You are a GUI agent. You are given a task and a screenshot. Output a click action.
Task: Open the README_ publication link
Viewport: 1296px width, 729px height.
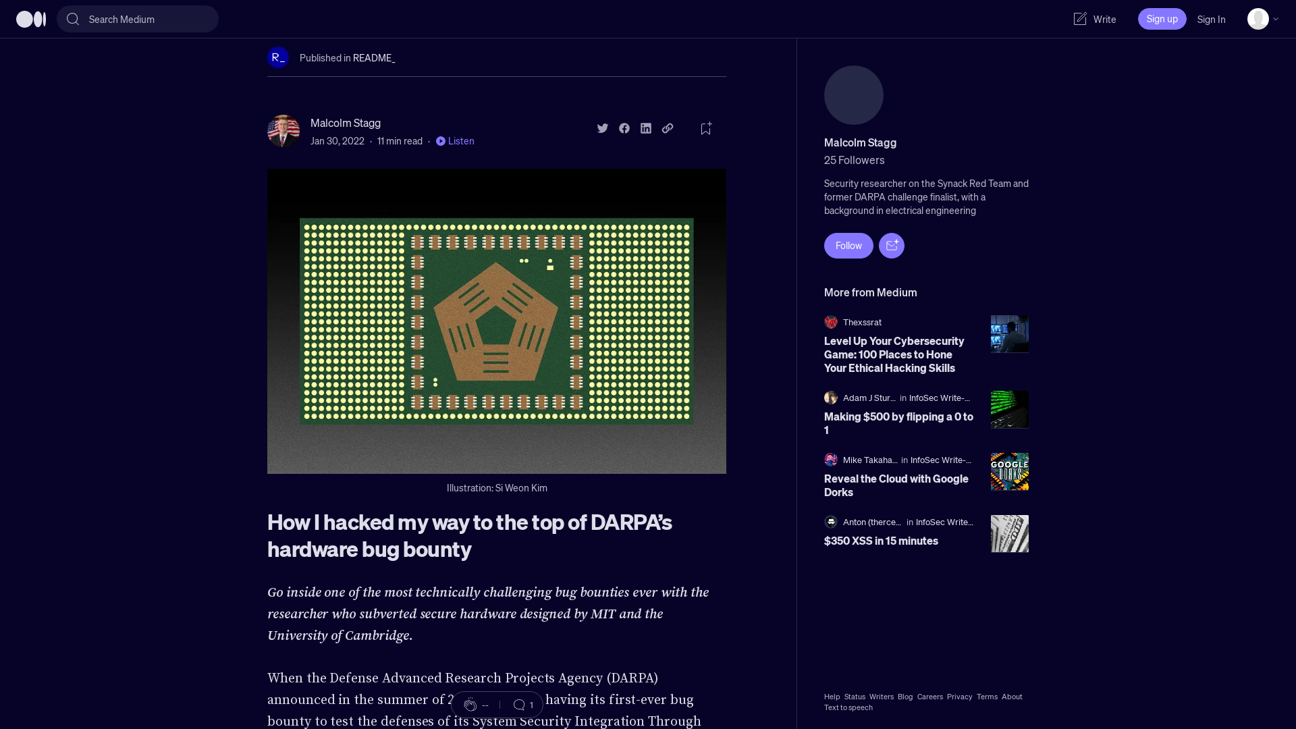374,58
